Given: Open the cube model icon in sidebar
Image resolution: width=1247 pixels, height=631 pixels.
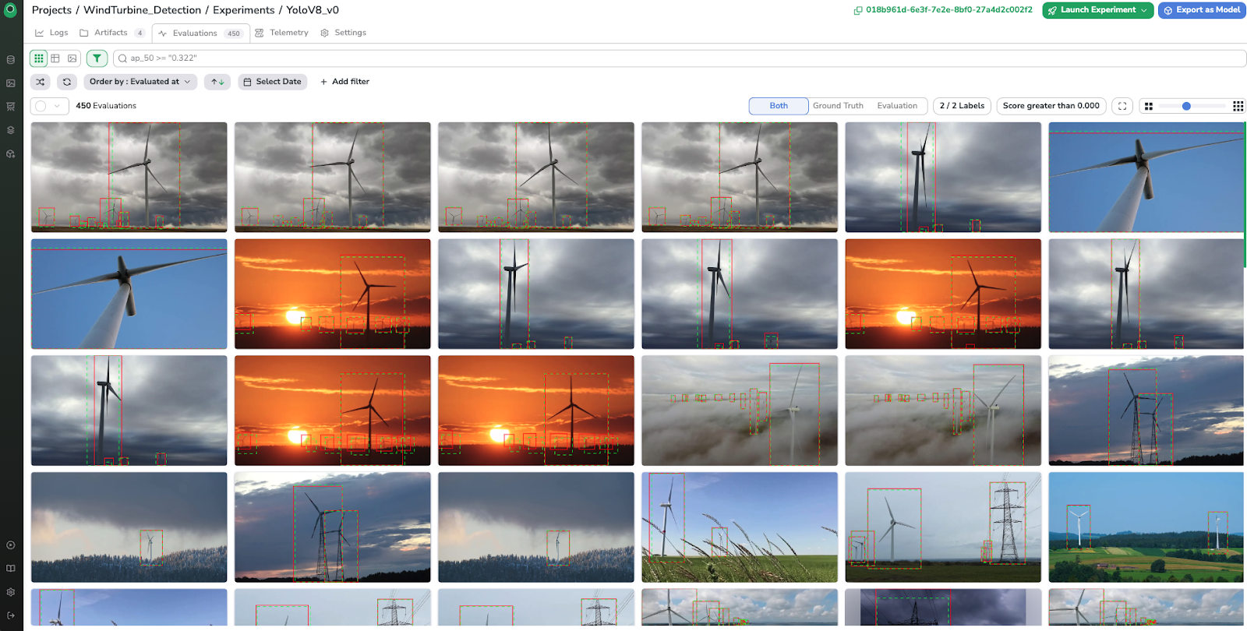Looking at the screenshot, I should coord(11,154).
